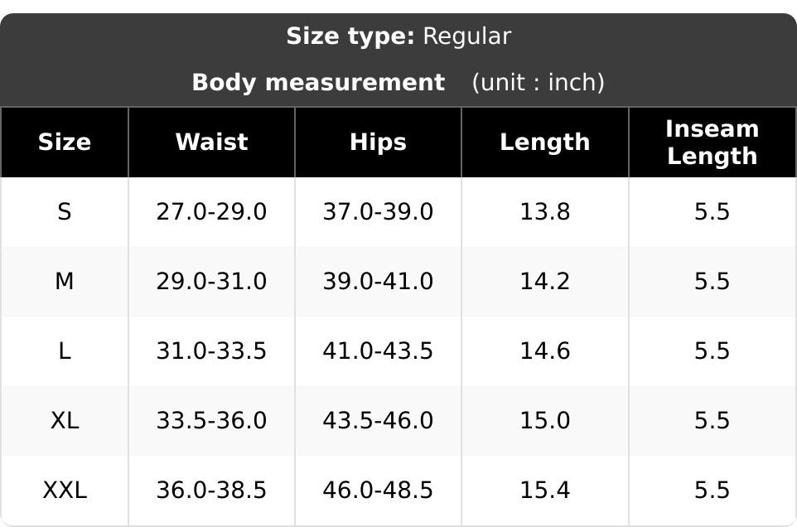797x527 pixels.
Task: Select the M size row label
Action: coord(65,281)
